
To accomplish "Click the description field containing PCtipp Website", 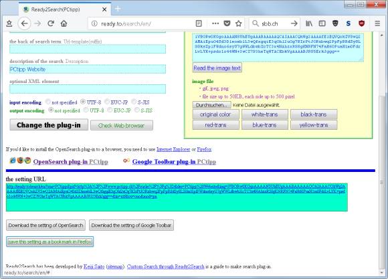I will pos(88,69).
